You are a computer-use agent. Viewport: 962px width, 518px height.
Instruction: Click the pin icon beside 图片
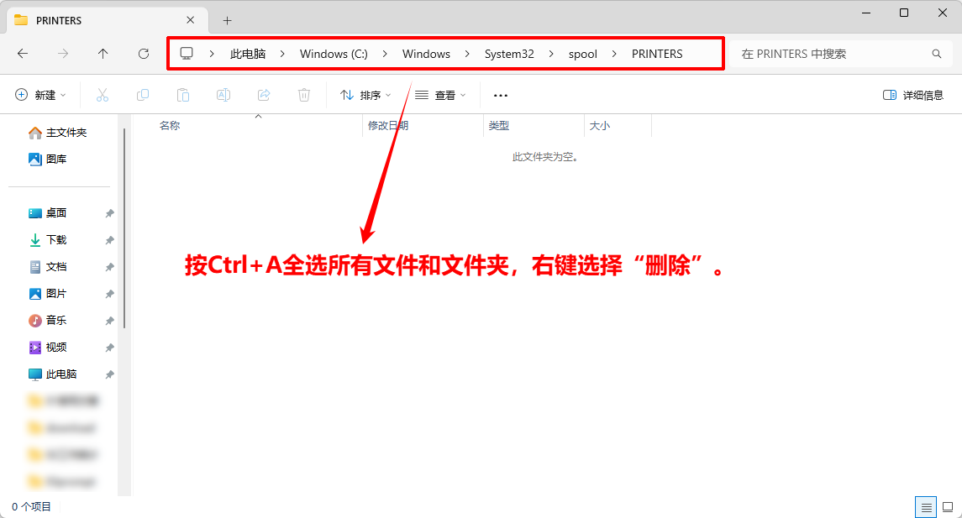click(x=109, y=294)
